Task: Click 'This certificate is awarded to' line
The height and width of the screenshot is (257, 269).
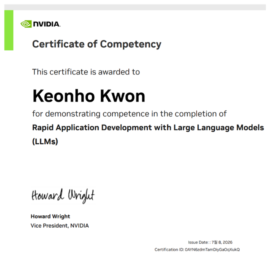Action: (86, 72)
